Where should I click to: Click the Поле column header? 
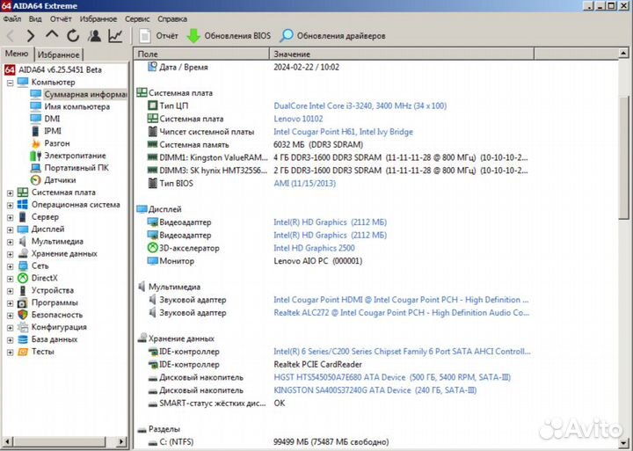click(201, 54)
